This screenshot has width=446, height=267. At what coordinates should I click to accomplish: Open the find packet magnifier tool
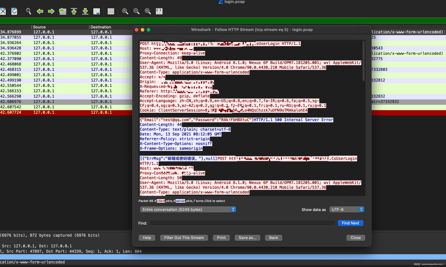click(28, 12)
